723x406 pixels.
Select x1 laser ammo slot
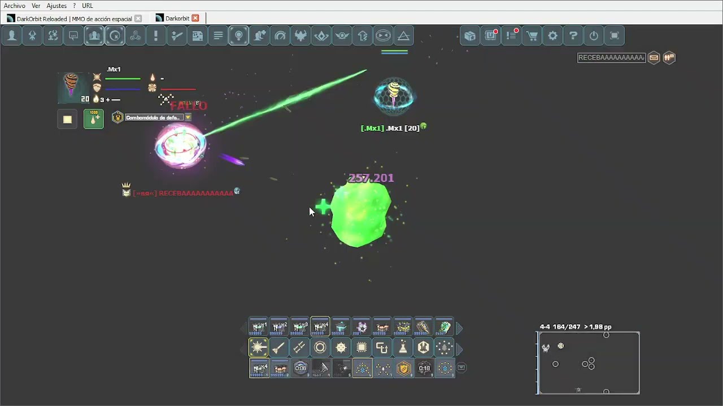pyautogui.click(x=259, y=326)
